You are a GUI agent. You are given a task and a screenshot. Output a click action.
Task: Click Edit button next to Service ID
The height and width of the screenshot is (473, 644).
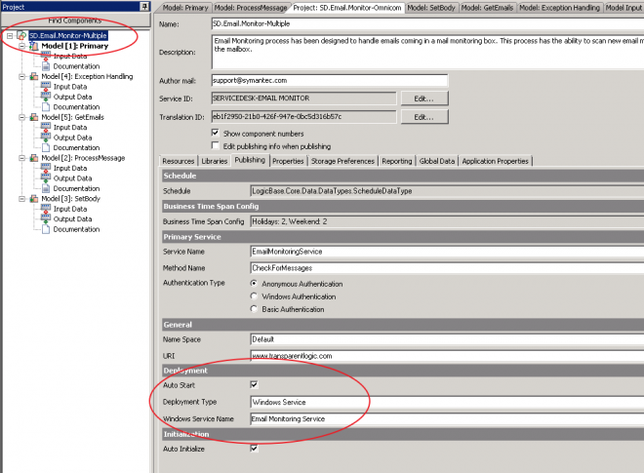pos(424,99)
